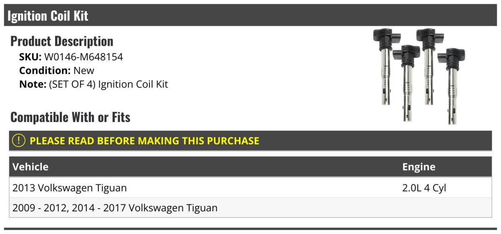Select the 2009 - 2012, 2014 - 2017 Tiguan row

pos(115,207)
